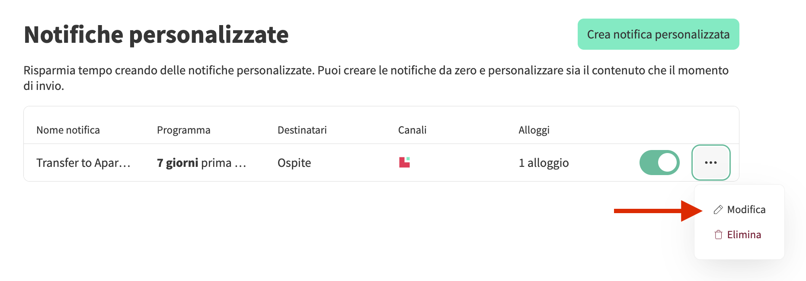Click the pink channel icon under Canali
Viewport: 806px width, 281px height.
click(404, 162)
